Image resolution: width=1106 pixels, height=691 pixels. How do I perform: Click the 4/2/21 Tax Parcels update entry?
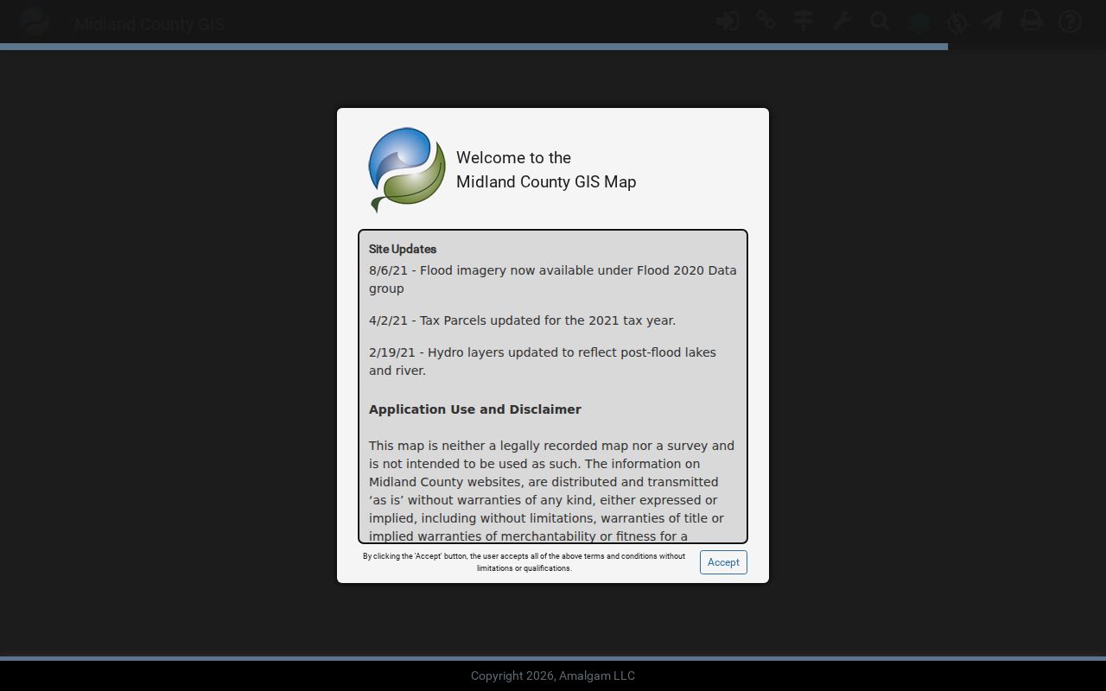click(x=523, y=320)
